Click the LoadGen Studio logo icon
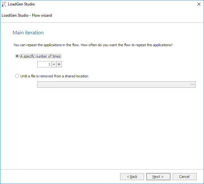 4,4
